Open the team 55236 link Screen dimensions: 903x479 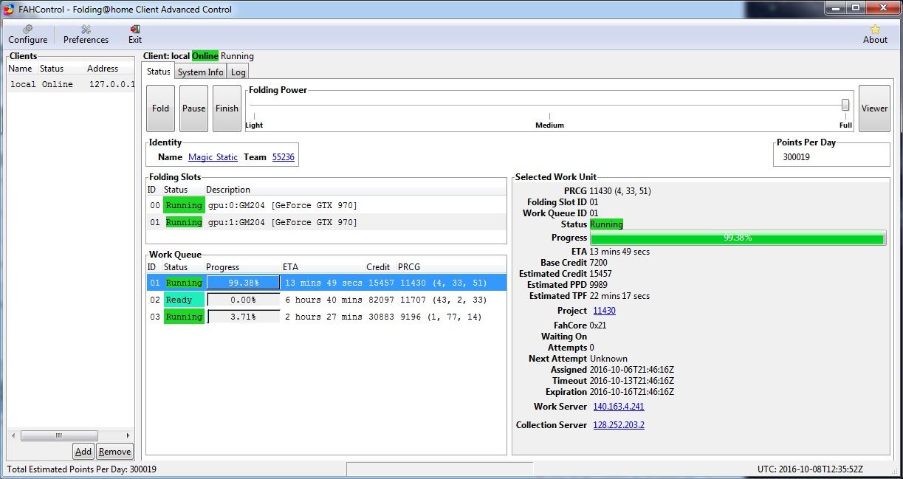click(x=284, y=157)
